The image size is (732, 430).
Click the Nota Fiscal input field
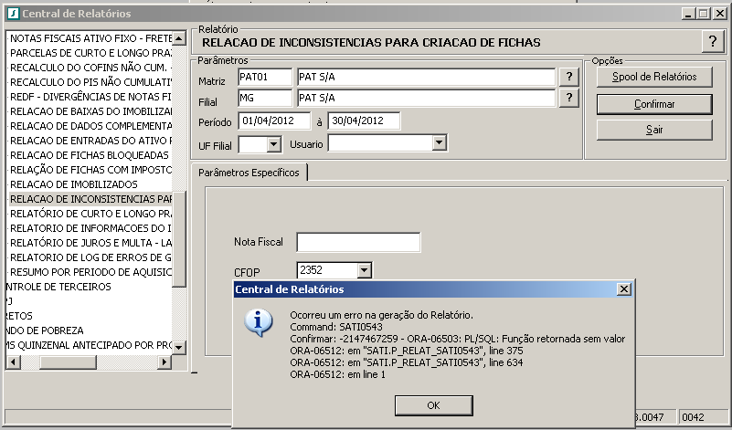(x=358, y=242)
